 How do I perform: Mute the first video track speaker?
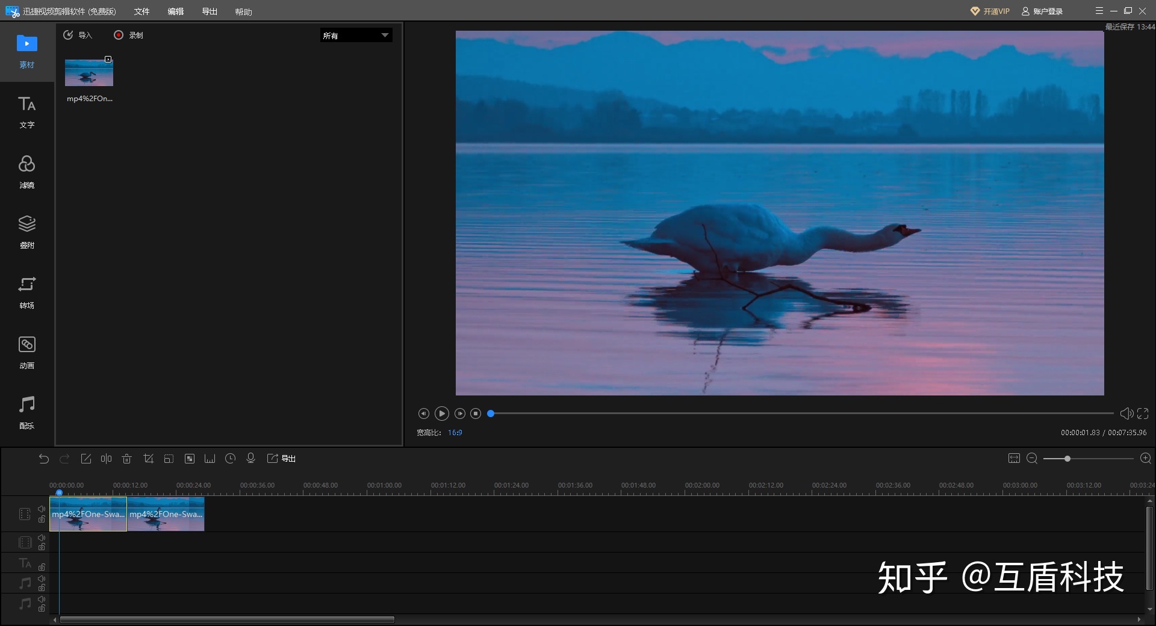pyautogui.click(x=42, y=509)
